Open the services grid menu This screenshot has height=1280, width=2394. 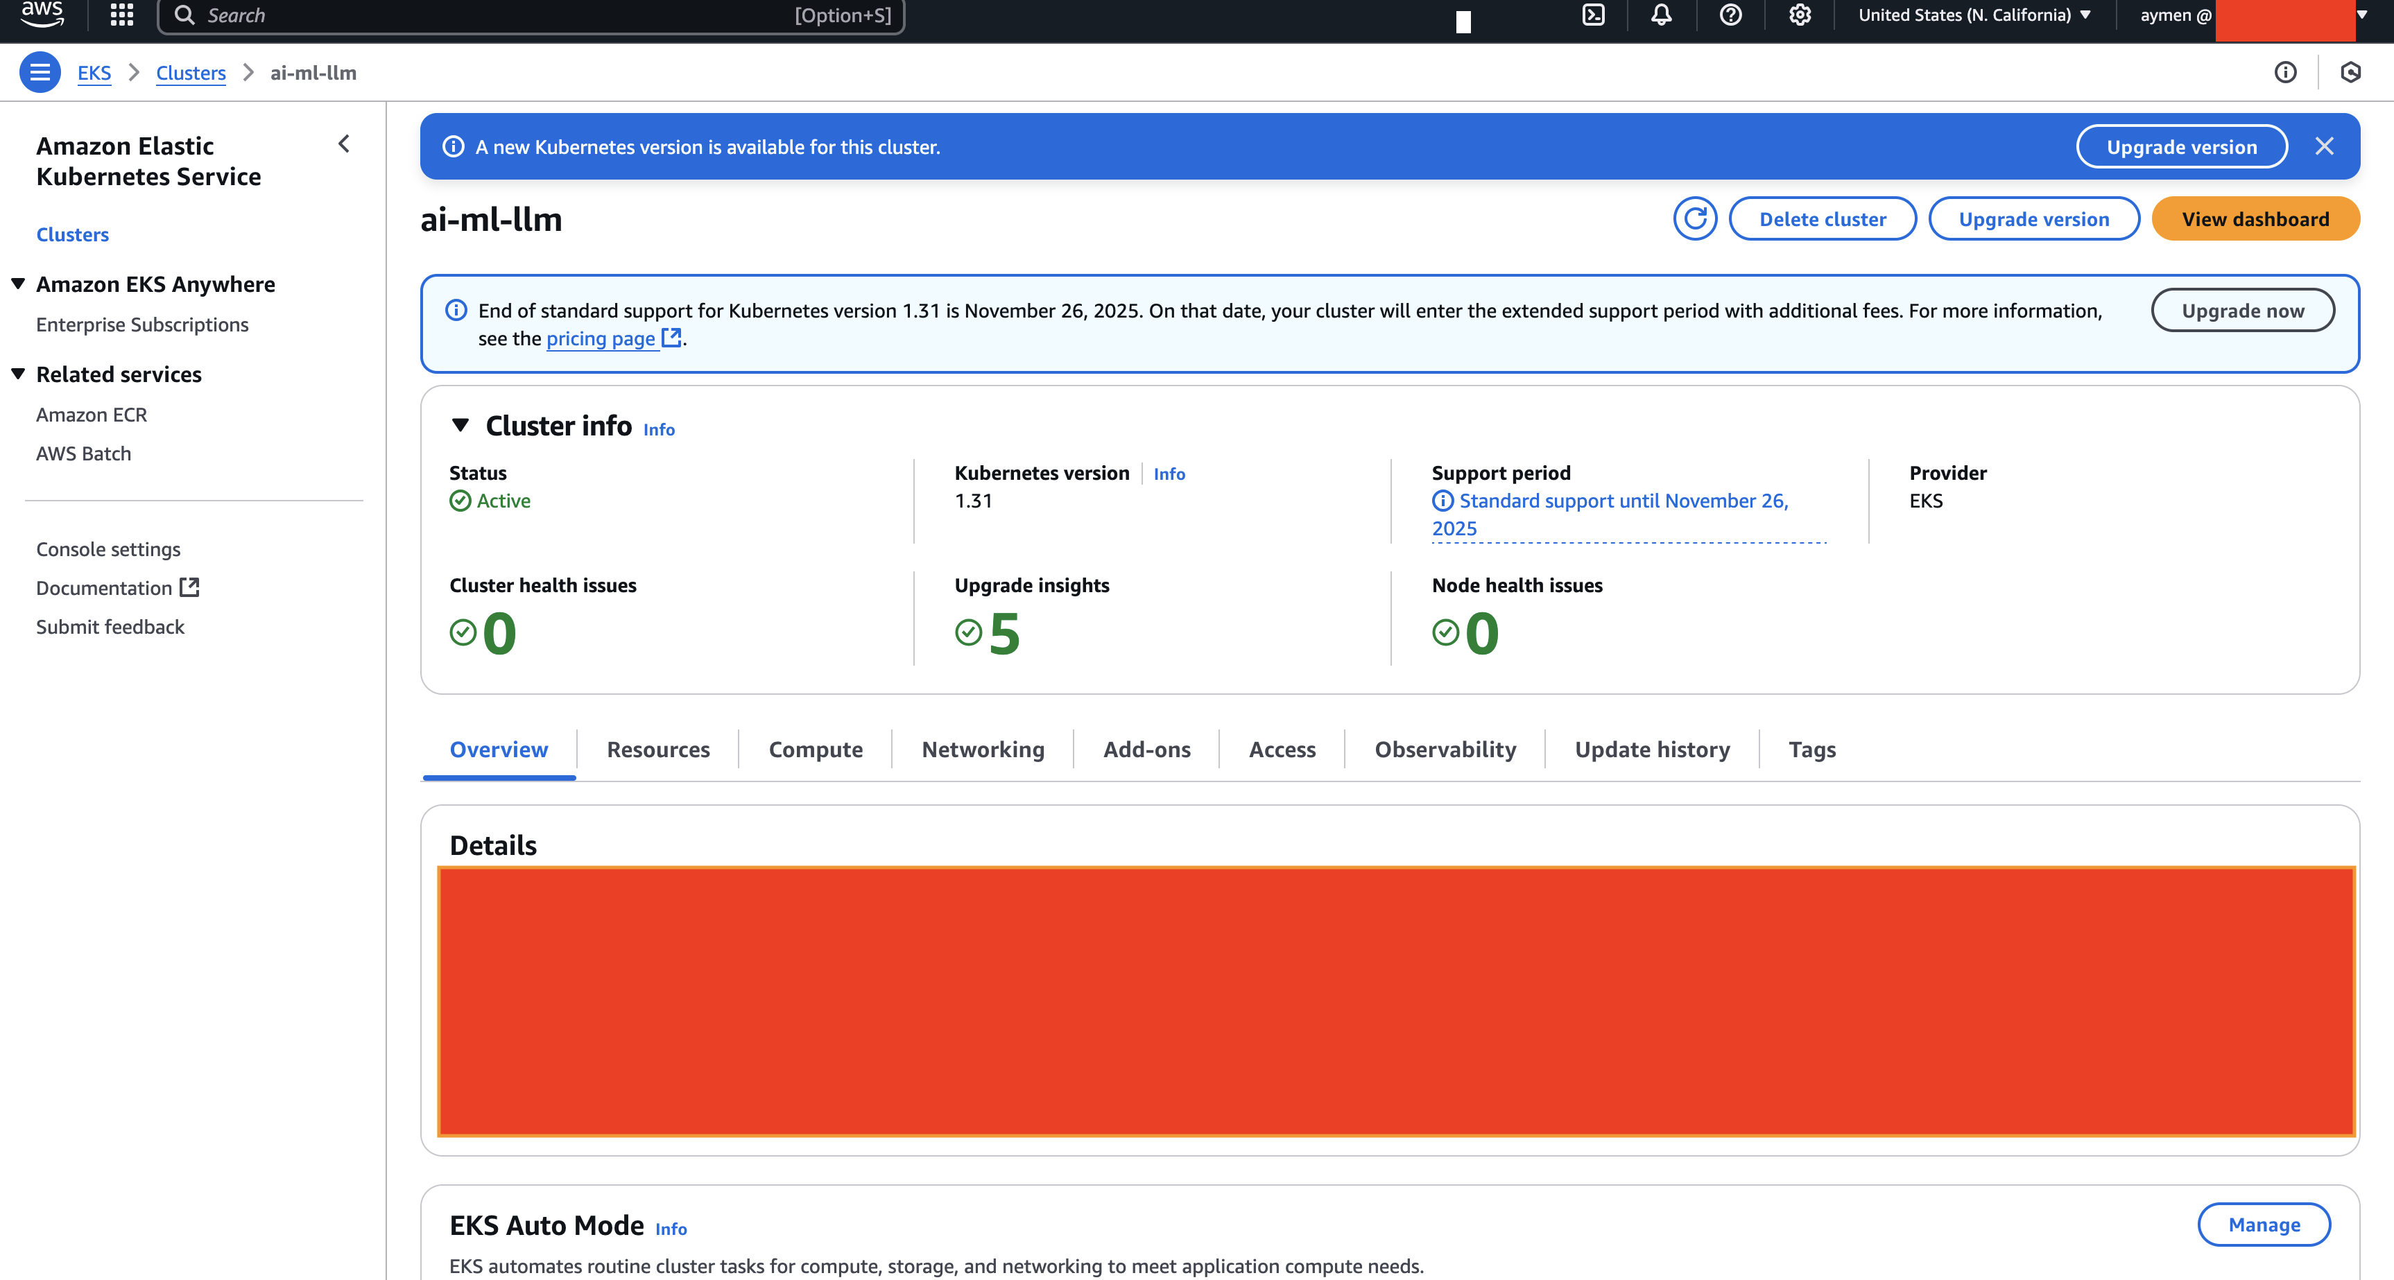pyautogui.click(x=122, y=15)
